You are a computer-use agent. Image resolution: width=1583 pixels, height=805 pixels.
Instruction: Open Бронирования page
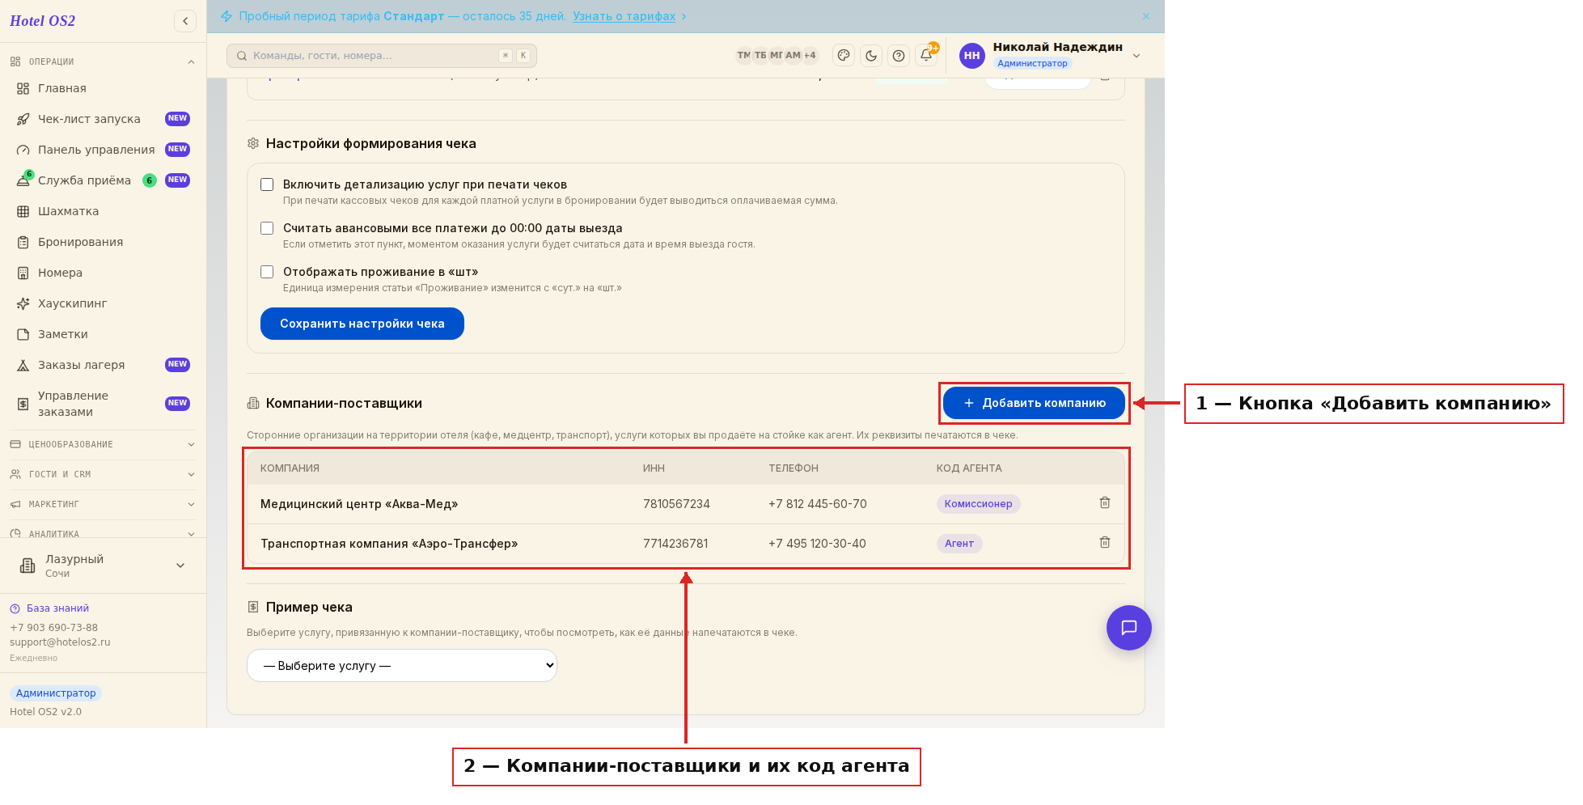point(103,242)
